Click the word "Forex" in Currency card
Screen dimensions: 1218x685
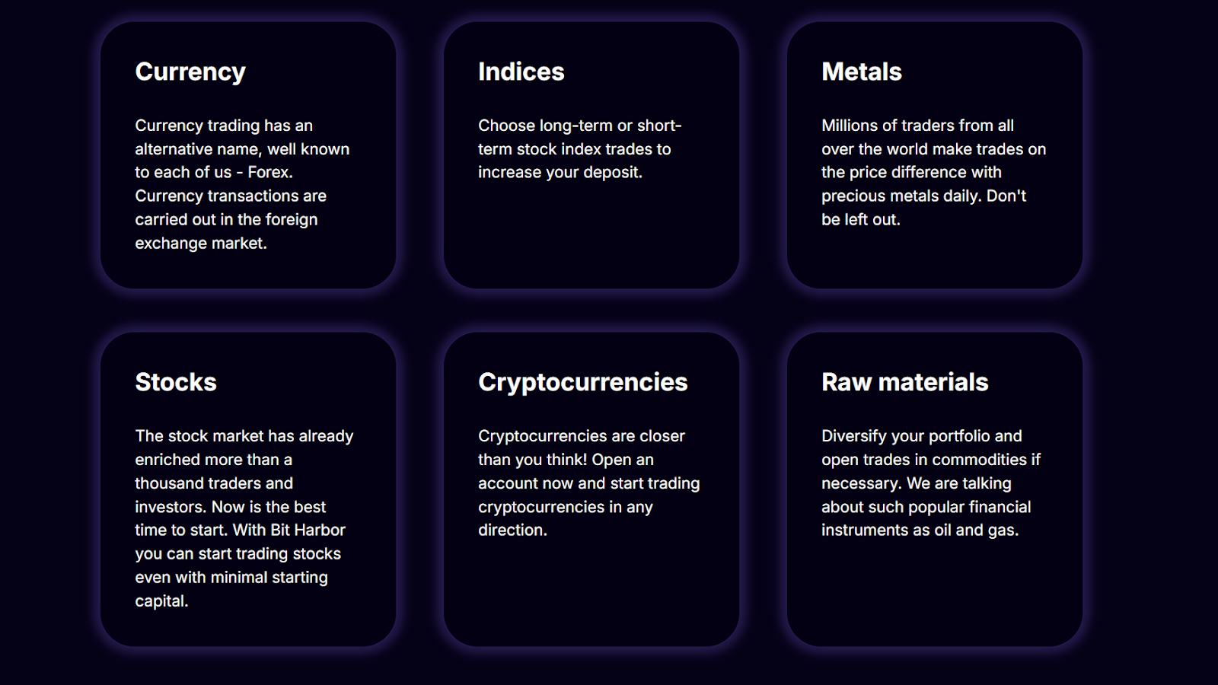click(269, 172)
